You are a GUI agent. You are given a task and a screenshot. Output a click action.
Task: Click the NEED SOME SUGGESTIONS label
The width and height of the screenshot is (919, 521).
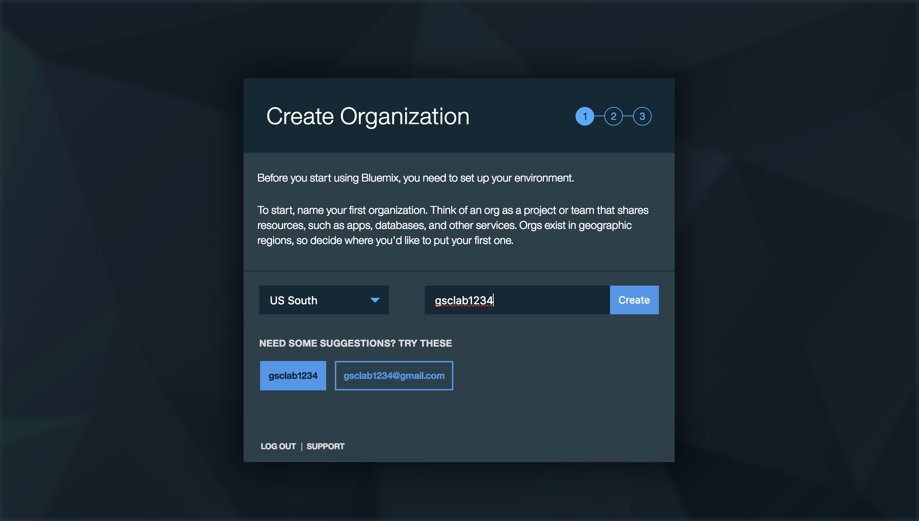click(355, 343)
